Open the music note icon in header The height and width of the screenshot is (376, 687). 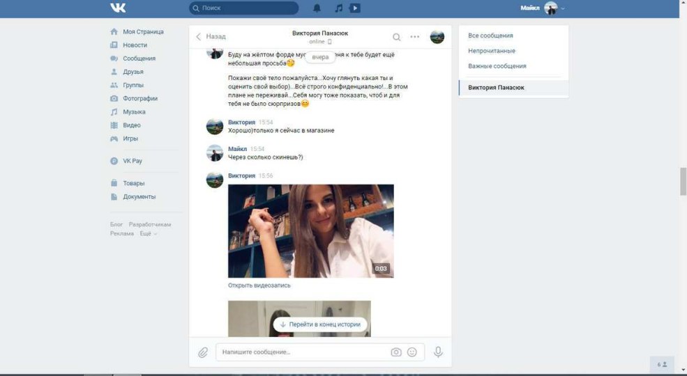coord(339,8)
